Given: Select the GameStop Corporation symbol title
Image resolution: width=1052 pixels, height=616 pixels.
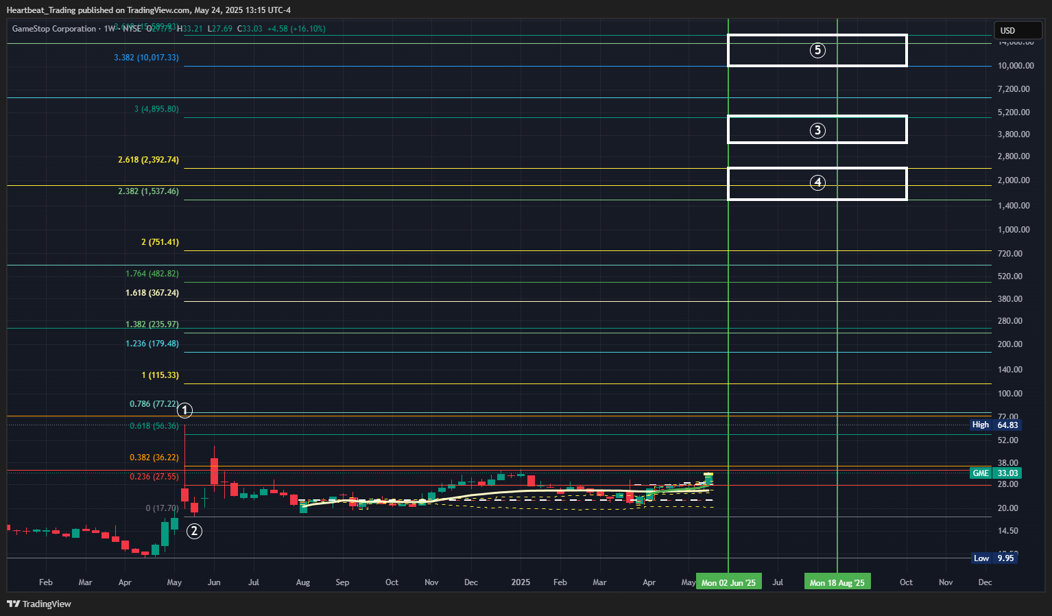Looking at the screenshot, I should coord(54,29).
